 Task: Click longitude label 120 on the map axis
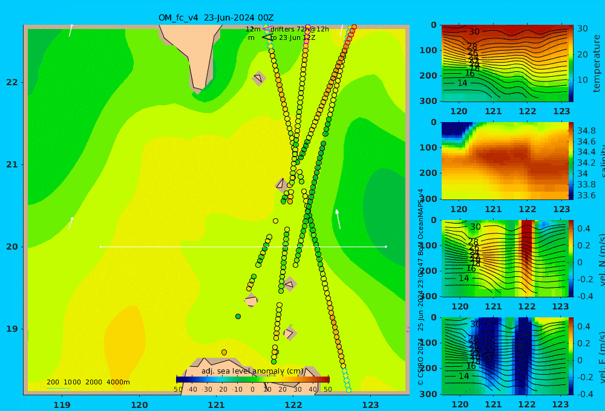pos(139,405)
